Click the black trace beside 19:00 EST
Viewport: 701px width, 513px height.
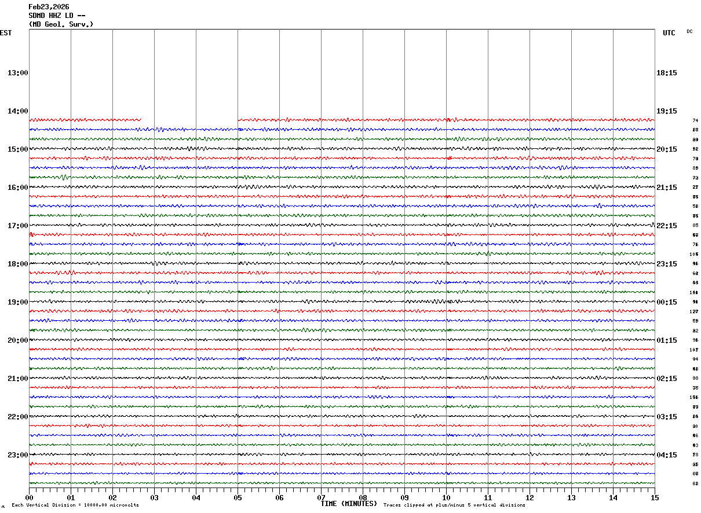(342, 301)
